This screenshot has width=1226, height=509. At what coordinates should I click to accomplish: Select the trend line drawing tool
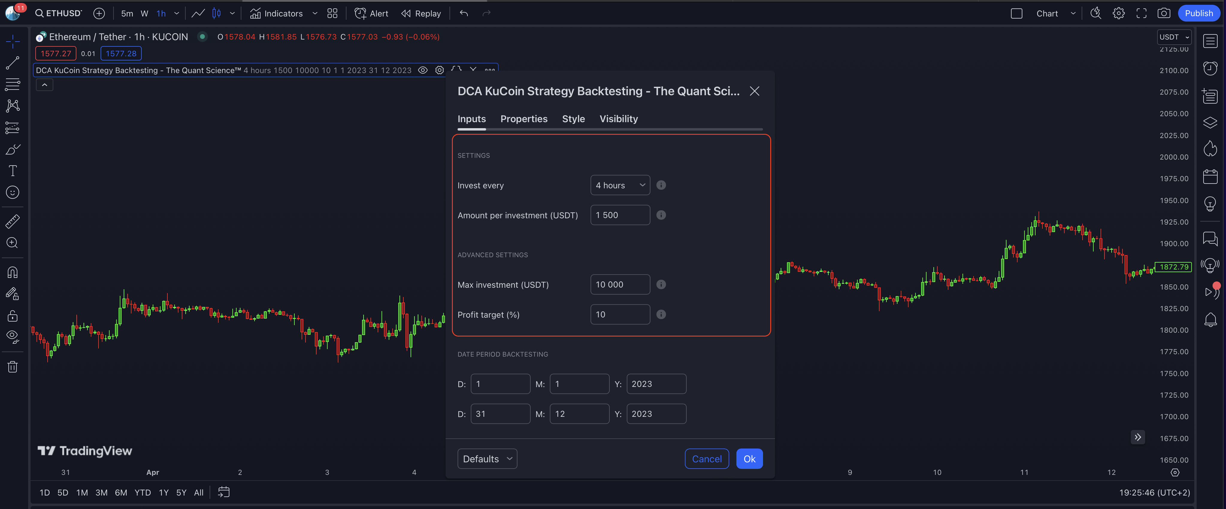pyautogui.click(x=12, y=63)
